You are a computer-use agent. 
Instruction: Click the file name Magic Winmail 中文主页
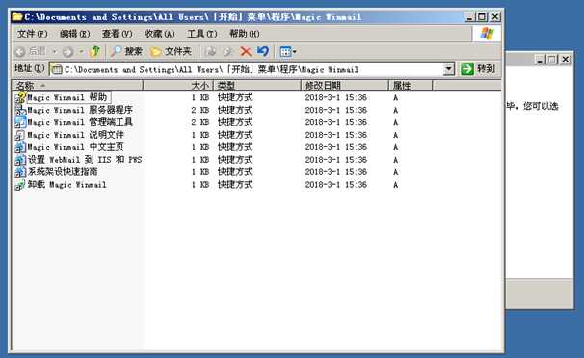(75, 147)
